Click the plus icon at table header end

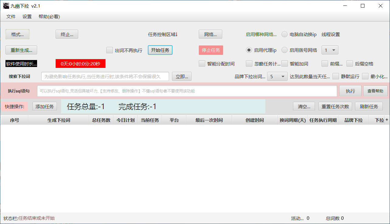click(x=387, y=120)
